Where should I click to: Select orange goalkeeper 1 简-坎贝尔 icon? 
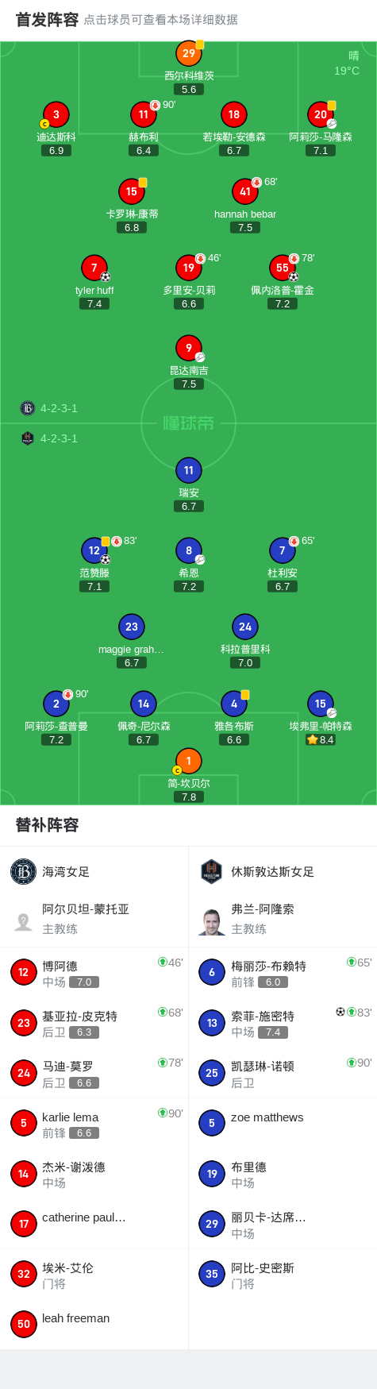click(189, 761)
